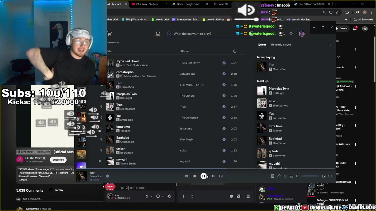Open Discord emoji picker

click(231, 196)
